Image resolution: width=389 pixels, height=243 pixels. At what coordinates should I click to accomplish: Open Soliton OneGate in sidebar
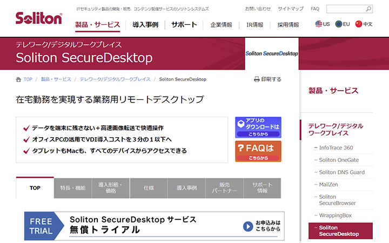(x=339, y=160)
